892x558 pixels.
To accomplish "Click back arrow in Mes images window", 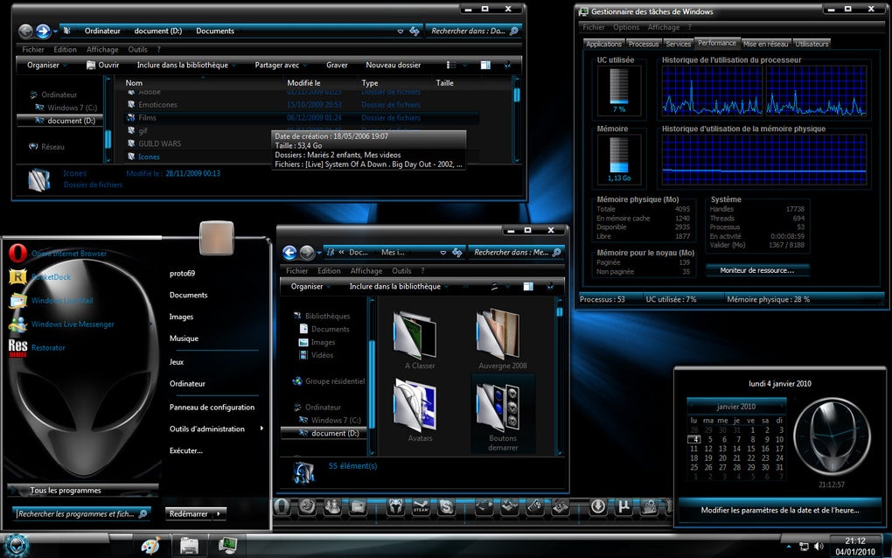I will tap(289, 252).
